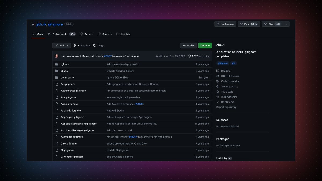
Task: Open pull request #3567 link
Action: (x=108, y=56)
